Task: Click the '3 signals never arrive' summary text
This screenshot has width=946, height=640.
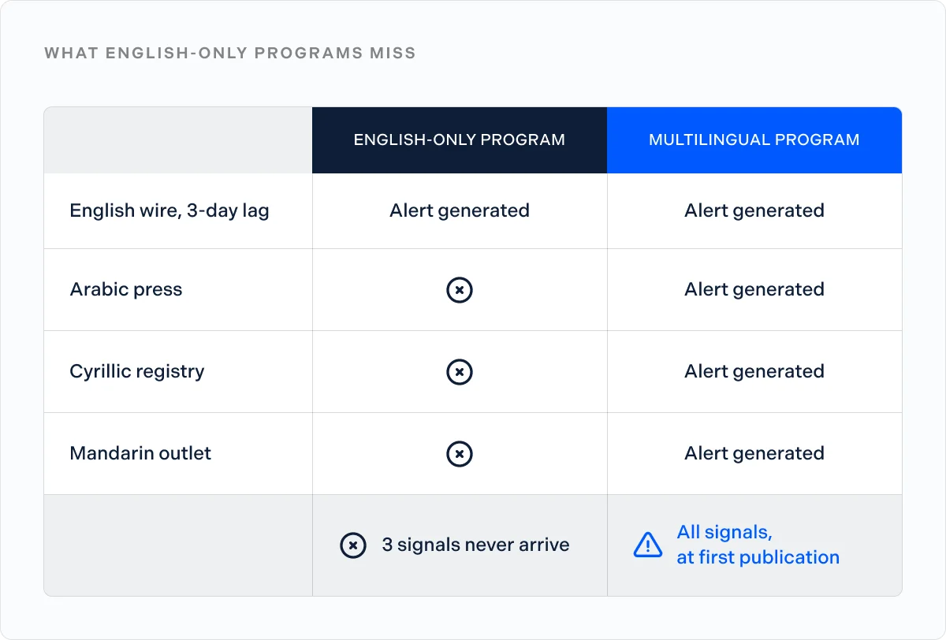Action: pos(475,545)
